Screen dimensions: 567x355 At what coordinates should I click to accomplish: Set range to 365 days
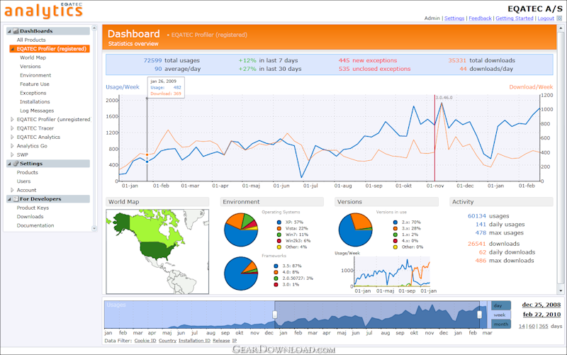[544, 326]
